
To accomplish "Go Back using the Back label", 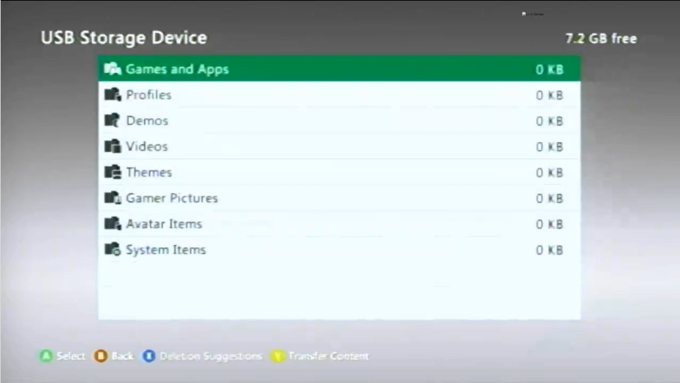I will click(122, 356).
